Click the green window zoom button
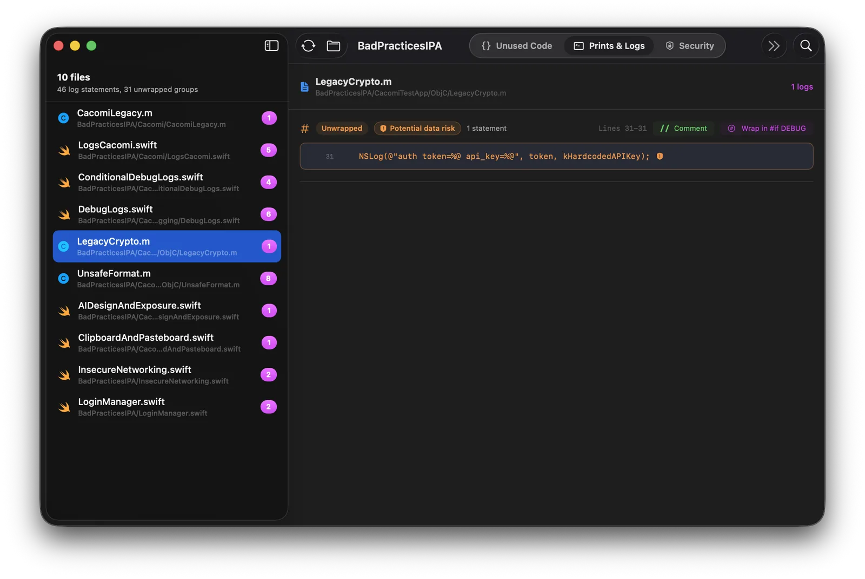 91,46
